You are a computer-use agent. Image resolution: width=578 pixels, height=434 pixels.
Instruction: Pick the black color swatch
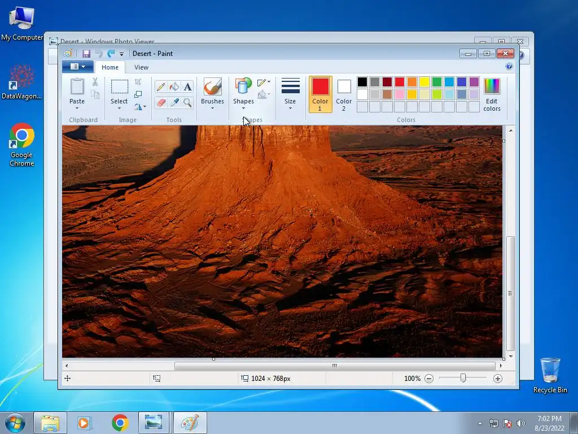tap(362, 81)
